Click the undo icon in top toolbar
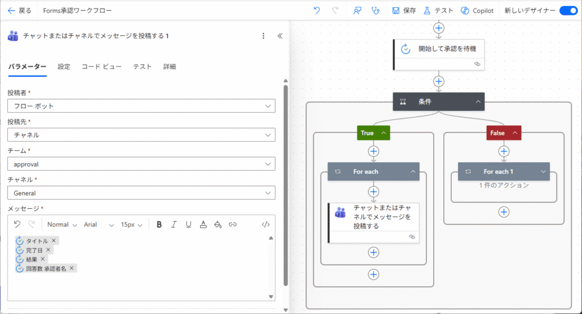The image size is (582, 314). tap(317, 10)
